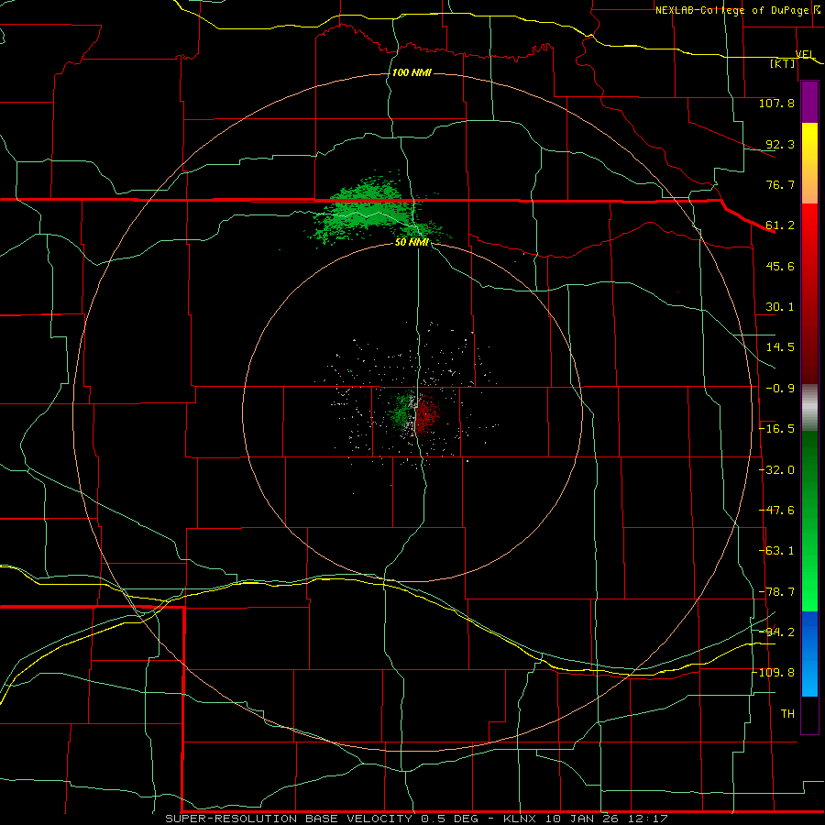Click the -32.0 legend value
Screen dimensions: 825x825
[776, 470]
